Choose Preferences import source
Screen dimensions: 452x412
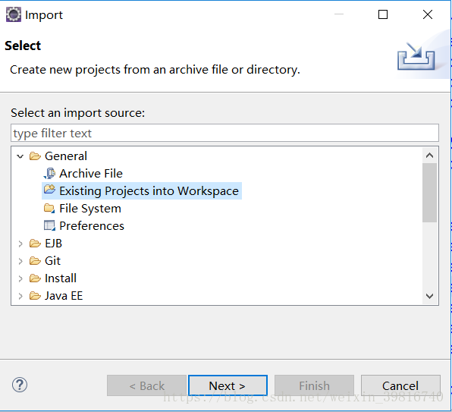click(92, 226)
